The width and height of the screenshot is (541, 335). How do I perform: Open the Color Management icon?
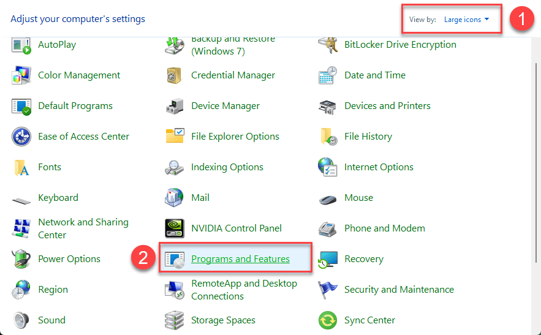[x=21, y=75]
